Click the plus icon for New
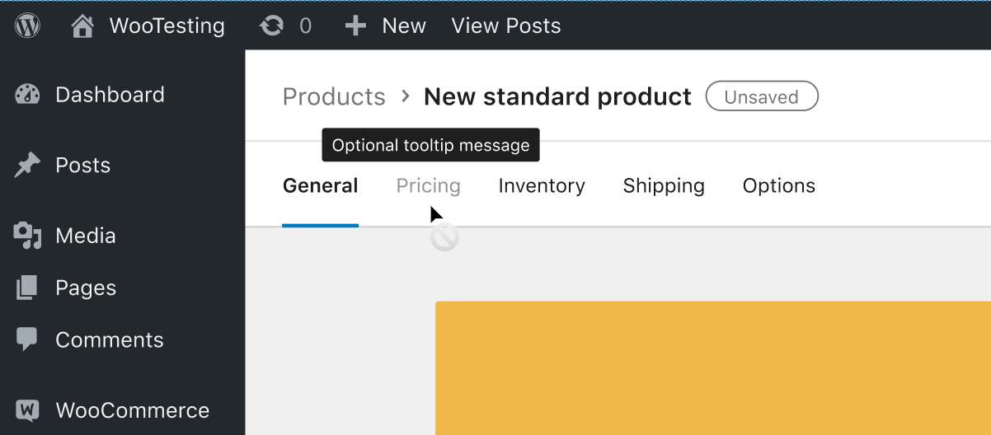 coord(355,26)
